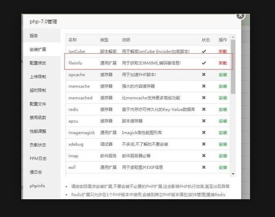Click the ionCube installed checkmark icon
The height and width of the screenshot is (217, 275).
tap(204, 52)
